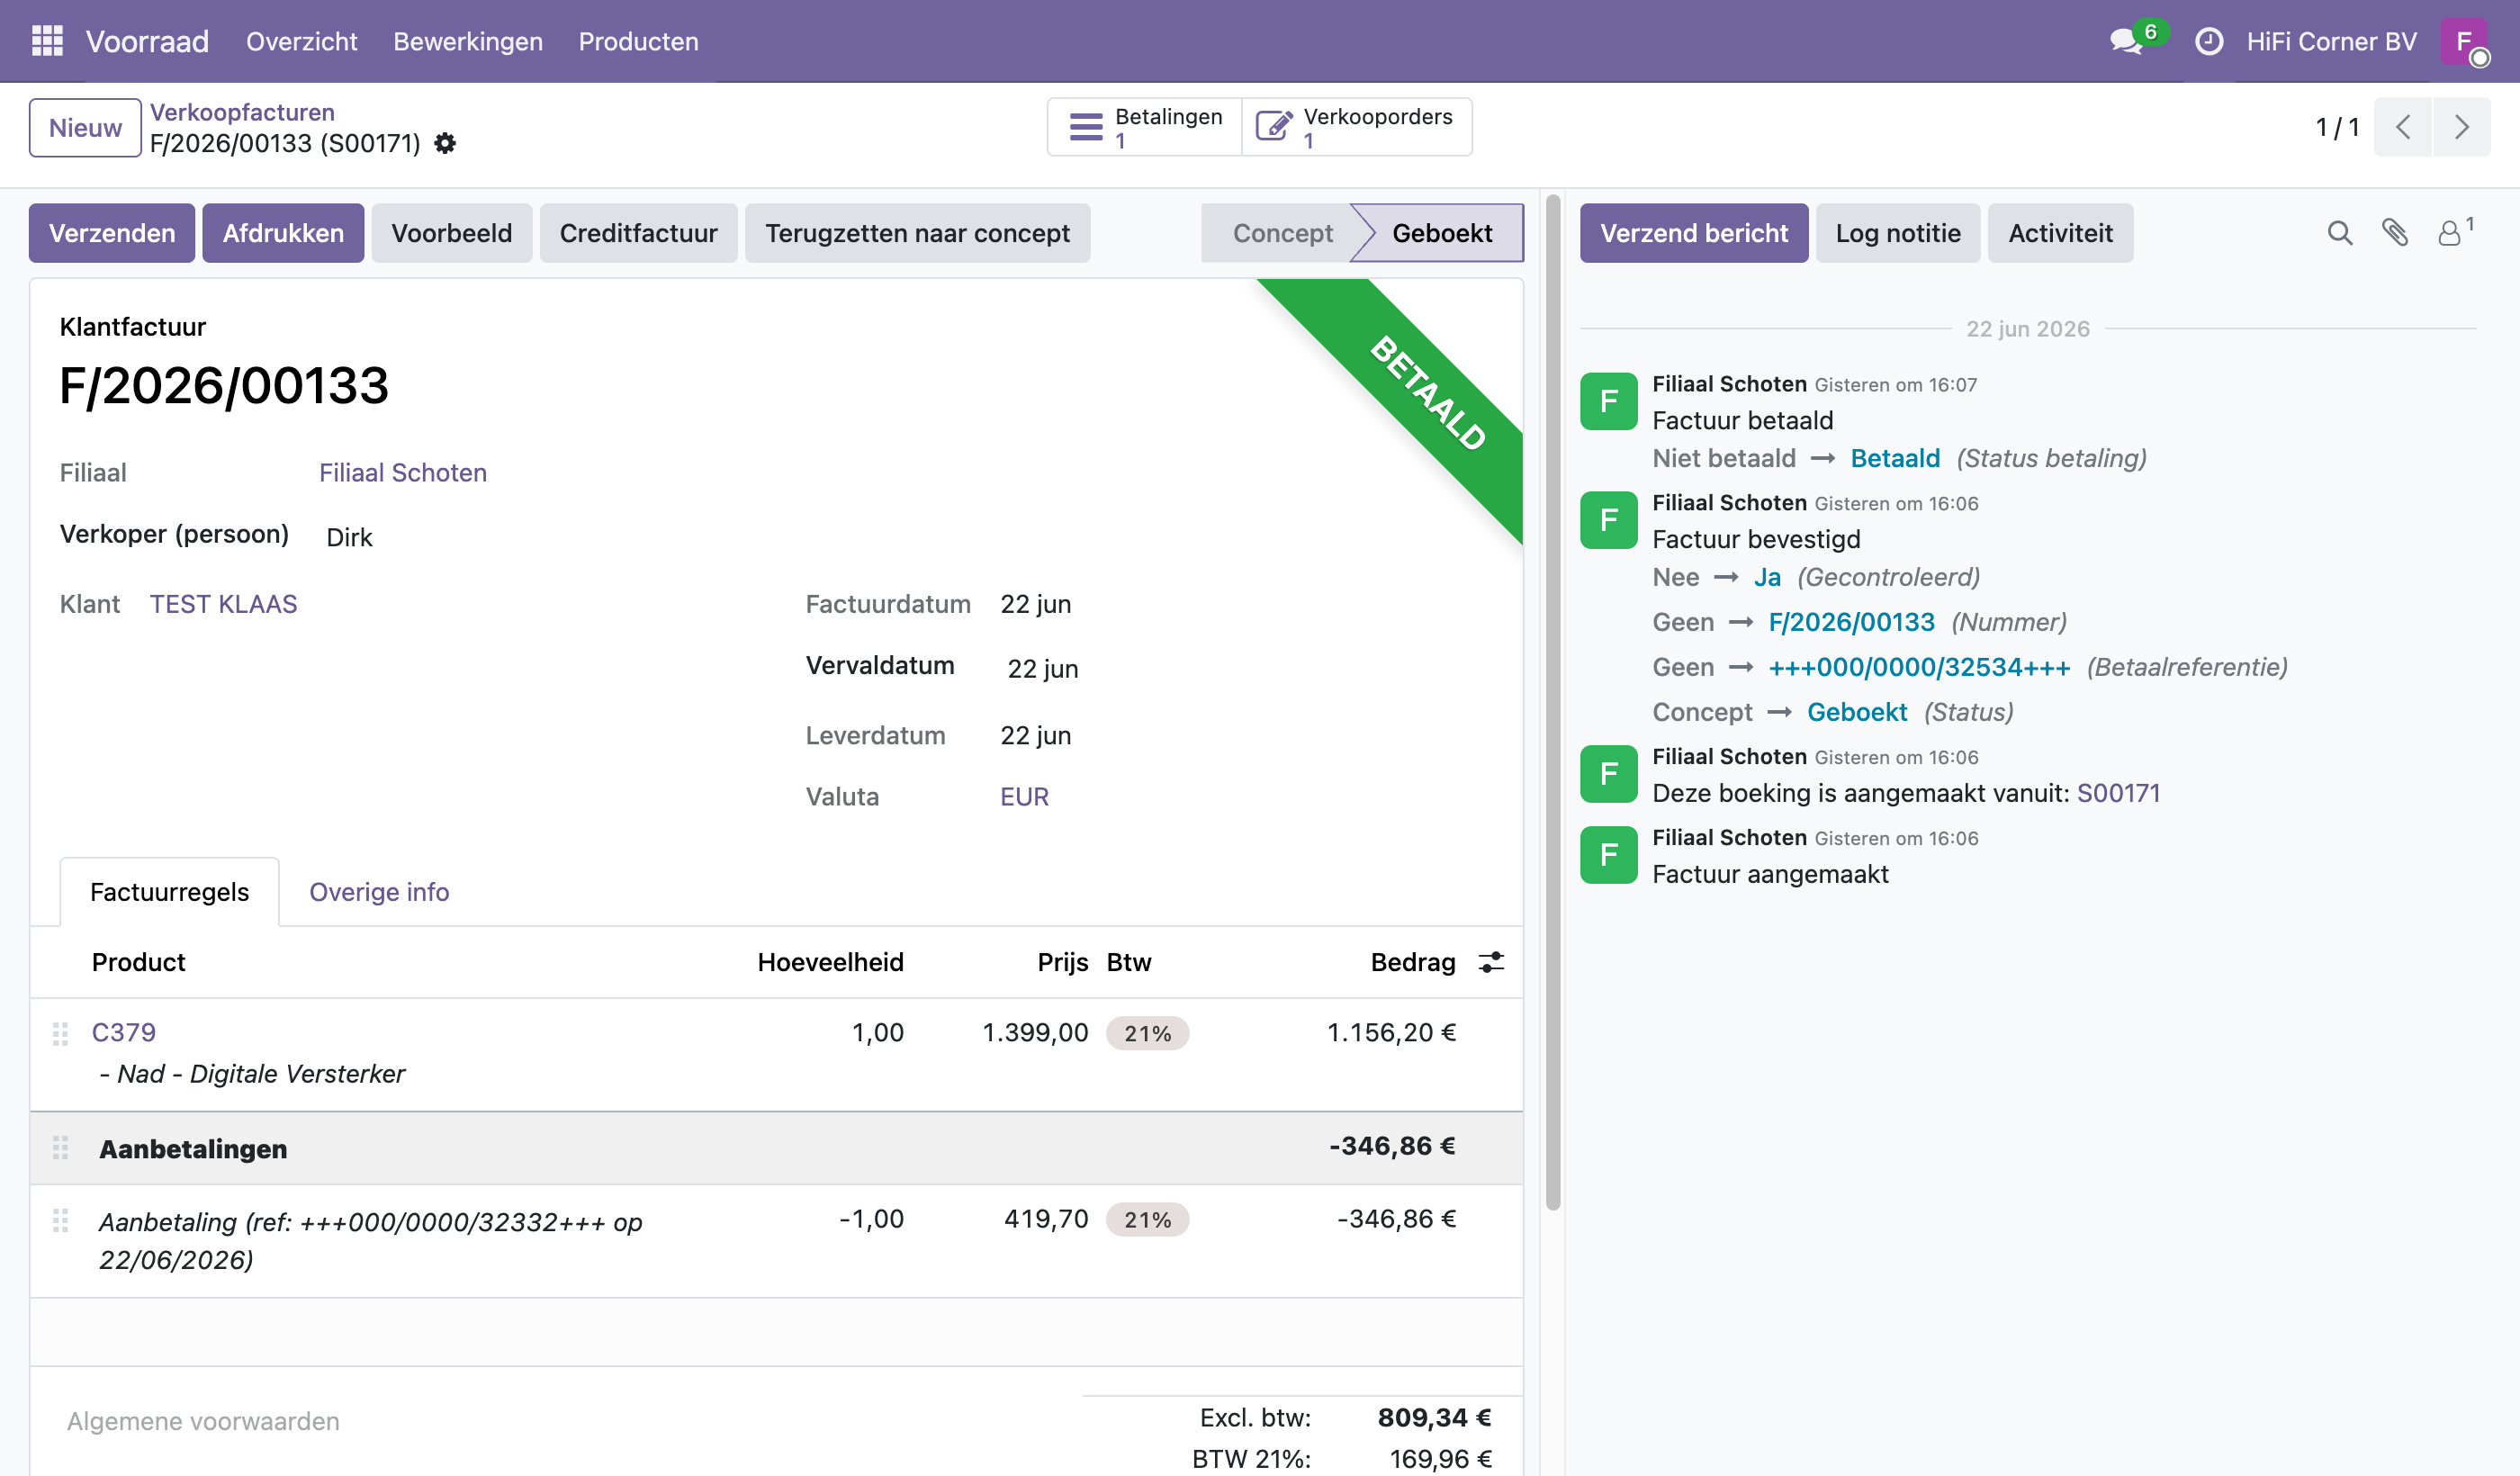Viewport: 2520px width, 1476px height.
Task: Click the gear icon beside invoice title
Action: click(445, 143)
